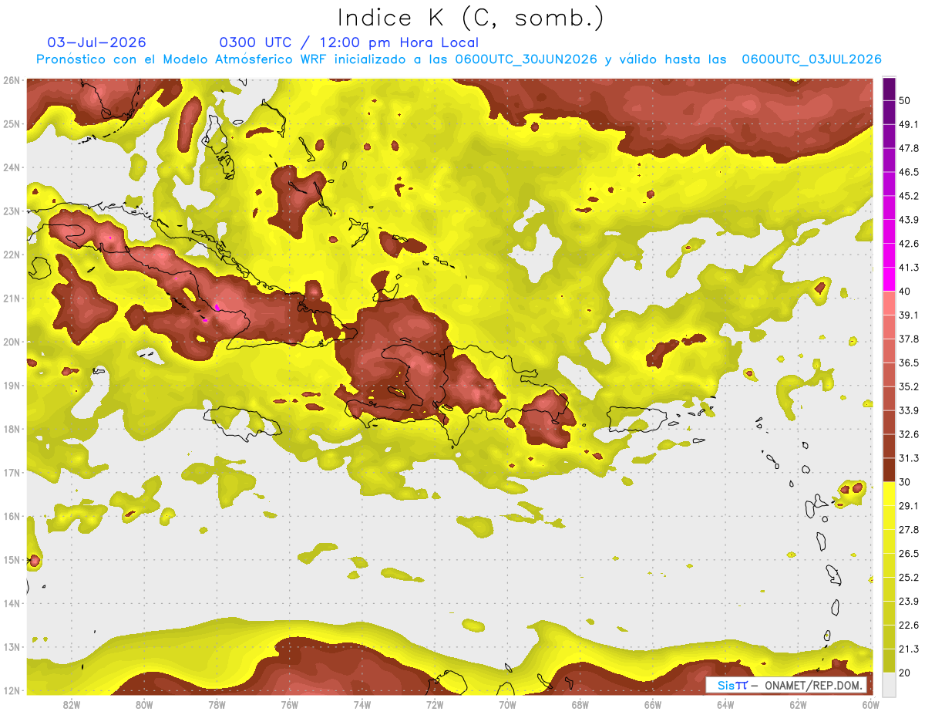Click the bright yellow colorbar segment between 29.1 and 30

coord(890,494)
